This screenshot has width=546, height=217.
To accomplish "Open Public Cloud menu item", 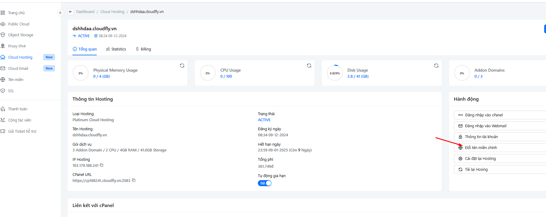I will tap(19, 24).
